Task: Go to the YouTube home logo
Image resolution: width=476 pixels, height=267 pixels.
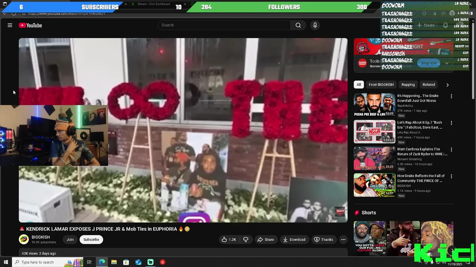Action: 30,25
